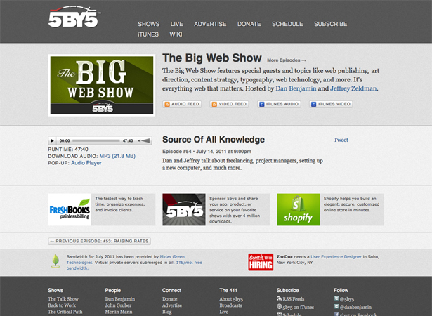
Task: Open iTUNES in the navigation
Action: [x=148, y=34]
